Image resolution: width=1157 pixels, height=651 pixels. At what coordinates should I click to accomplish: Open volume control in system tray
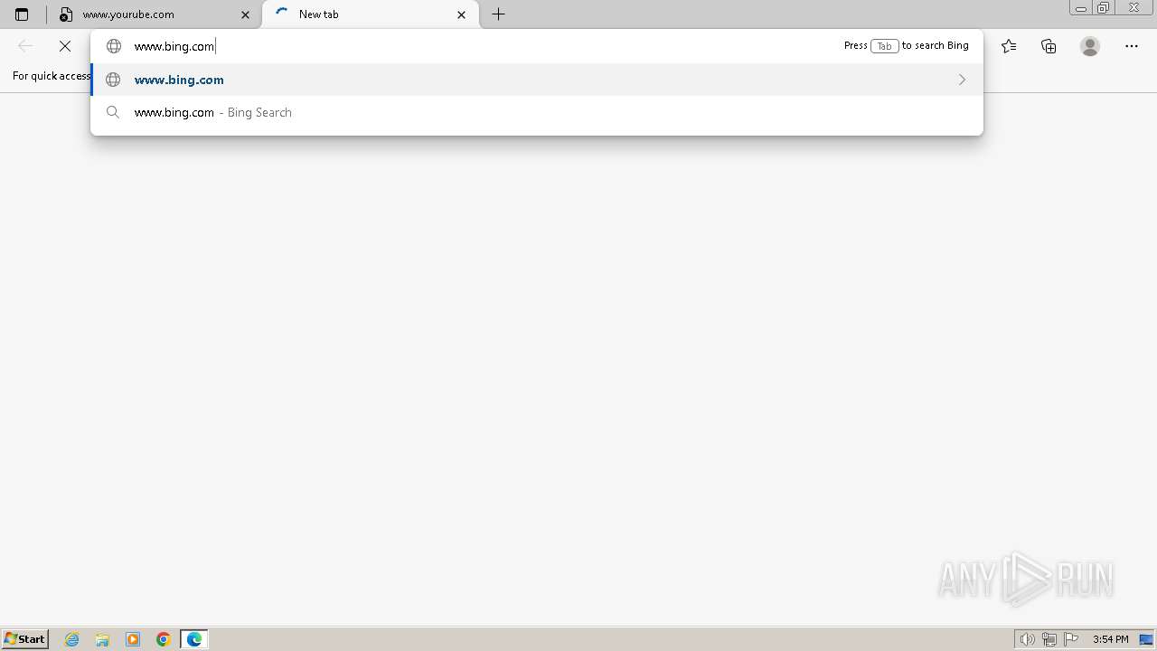click(1027, 639)
